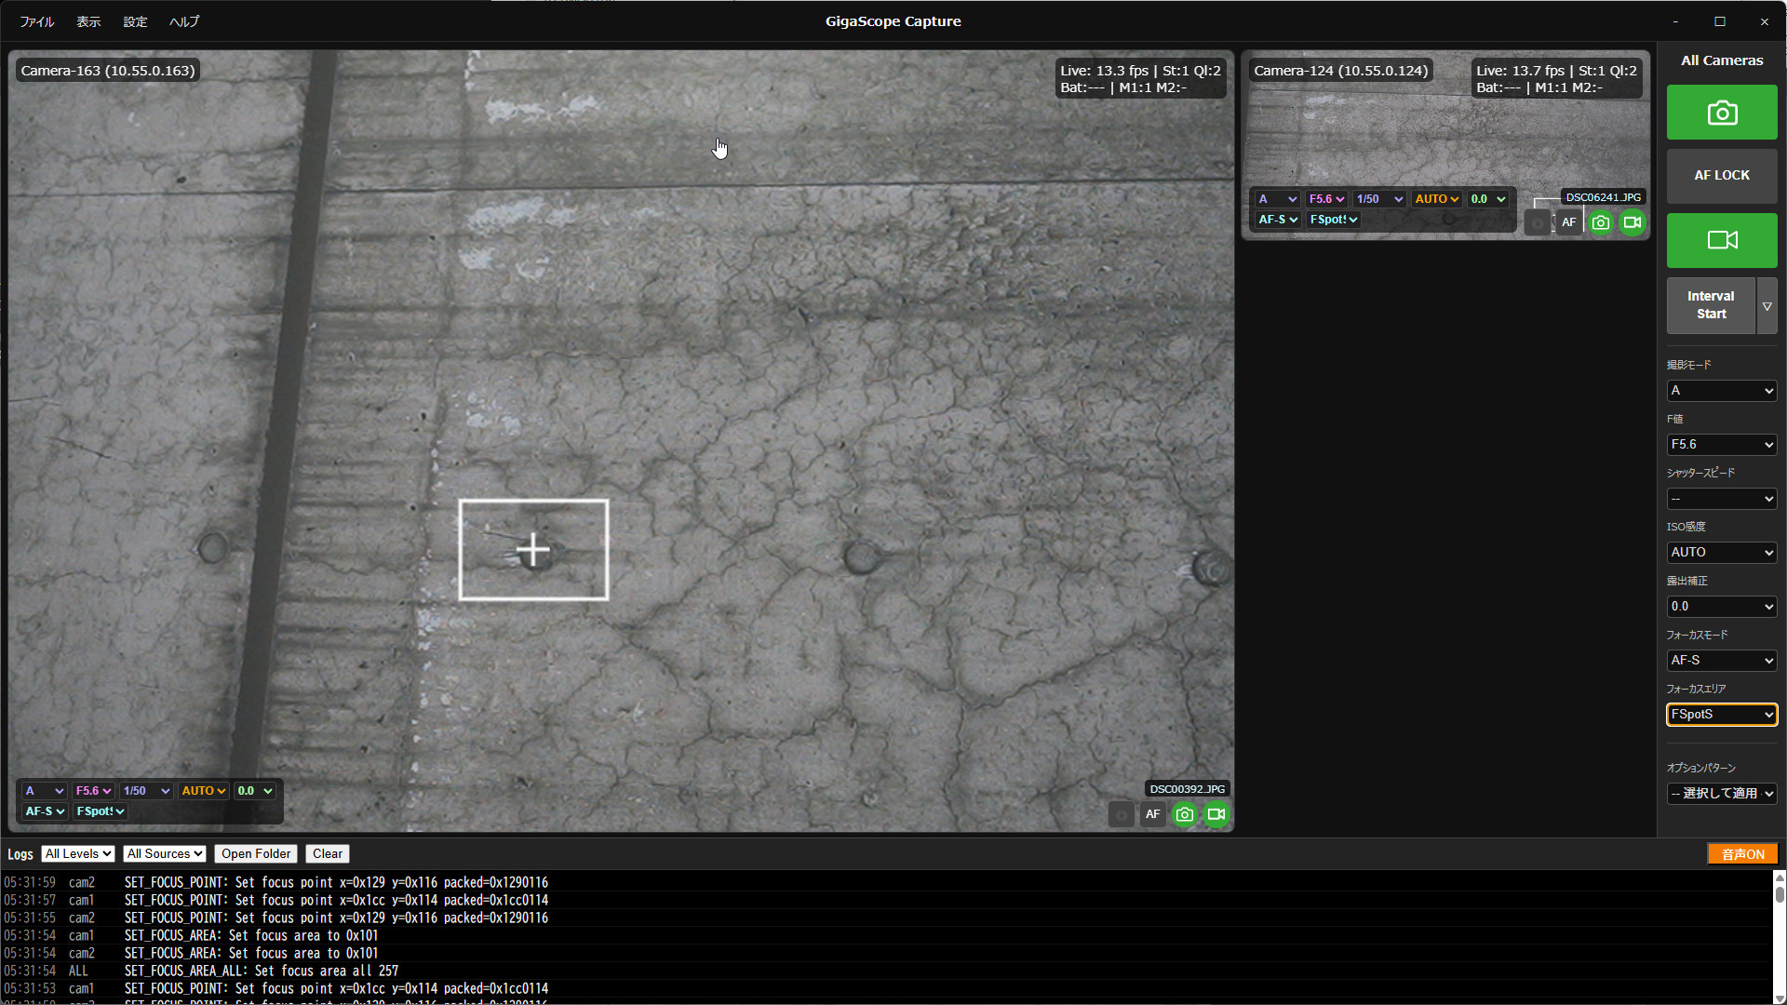Click the Interval Start button
The image size is (1787, 1005).
(1710, 305)
